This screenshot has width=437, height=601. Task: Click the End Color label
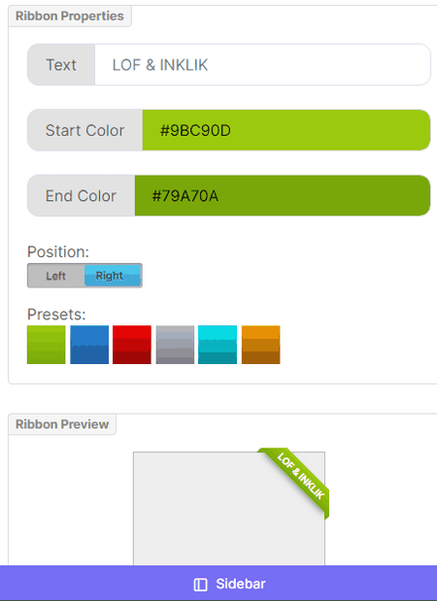pos(81,195)
